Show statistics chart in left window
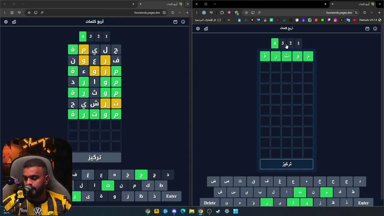Screen dimensions: 384x216 [14, 22]
